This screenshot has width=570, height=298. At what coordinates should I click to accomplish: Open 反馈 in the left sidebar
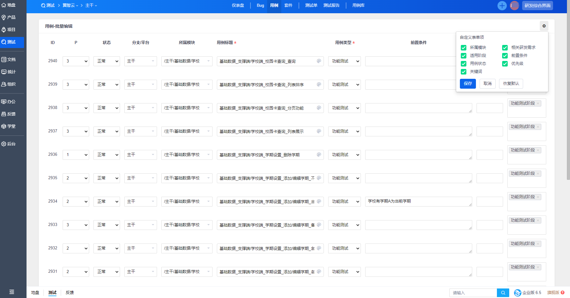(x=9, y=114)
